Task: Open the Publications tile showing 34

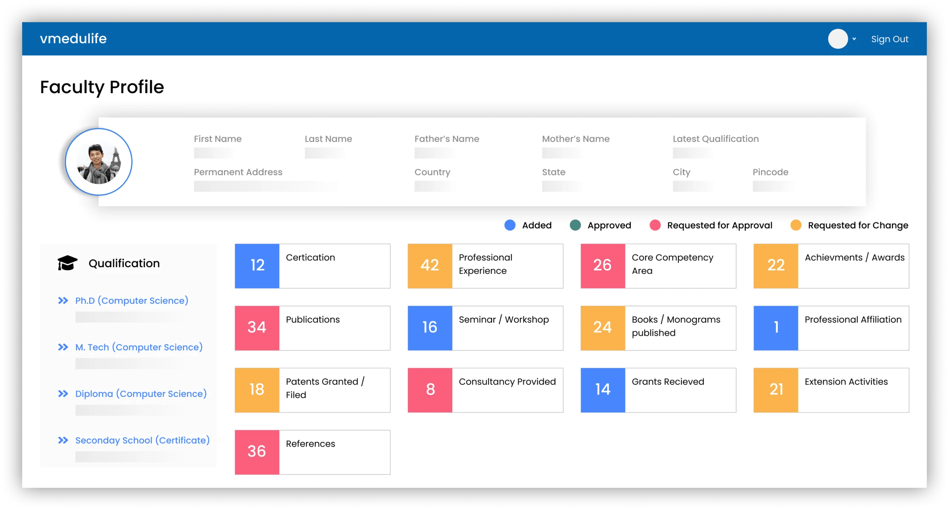Action: (x=312, y=328)
